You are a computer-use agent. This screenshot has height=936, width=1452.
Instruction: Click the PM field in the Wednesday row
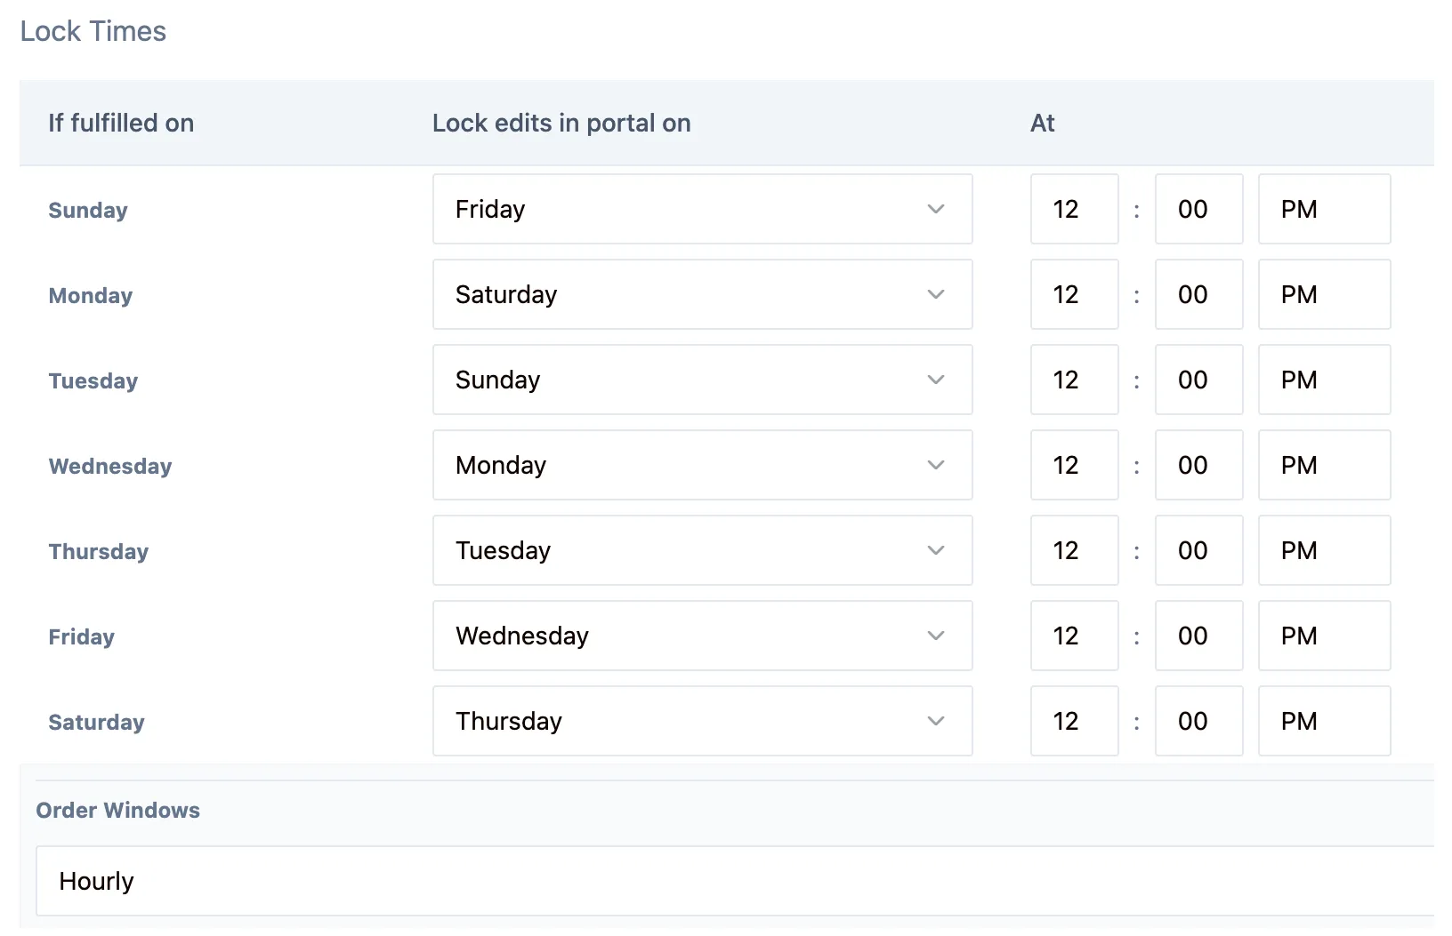tap(1323, 465)
